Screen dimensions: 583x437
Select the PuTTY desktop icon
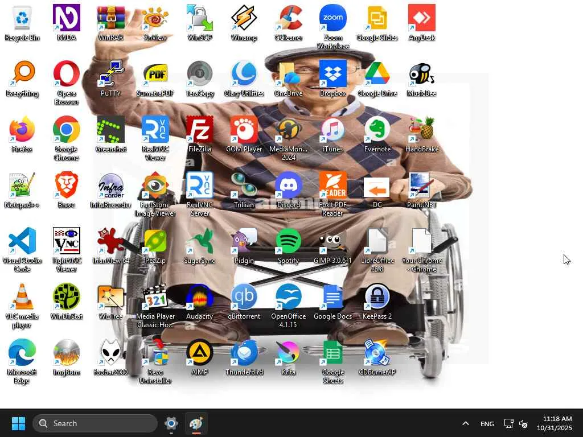click(x=111, y=79)
